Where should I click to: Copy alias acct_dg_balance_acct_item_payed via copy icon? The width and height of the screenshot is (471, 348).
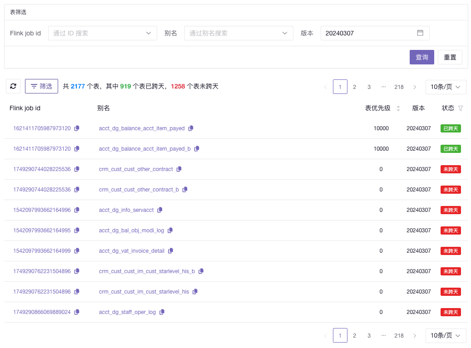191,128
